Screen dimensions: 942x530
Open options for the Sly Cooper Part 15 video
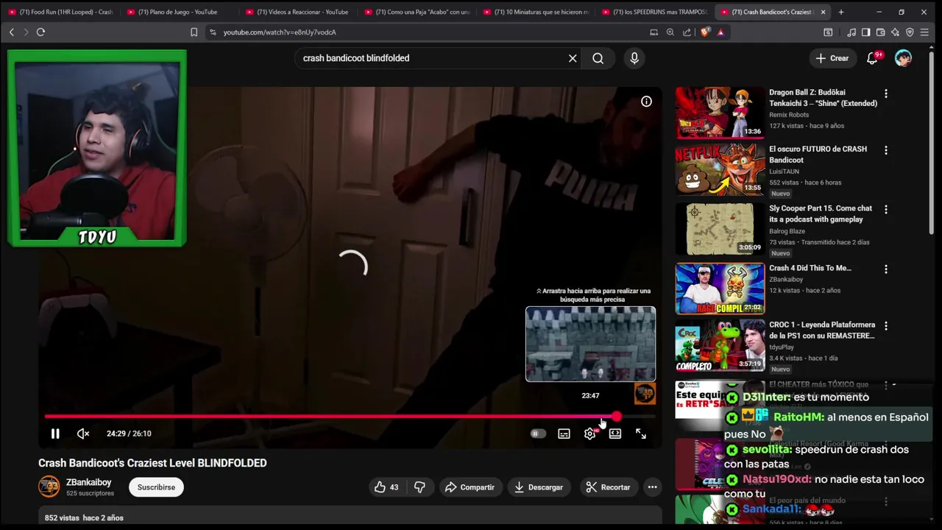pyautogui.click(x=886, y=211)
